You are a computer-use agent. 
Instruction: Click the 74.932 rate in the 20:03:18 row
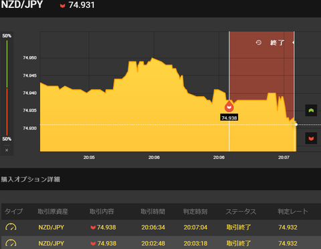coord(288,244)
